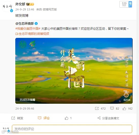Click the 转发 repost action
Image resolution: width=139 pixels, height=135 pixels.
[x=17, y=118]
